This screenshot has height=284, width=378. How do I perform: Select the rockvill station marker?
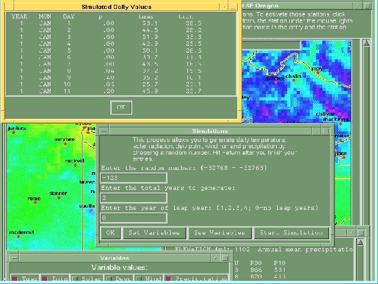click(x=75, y=166)
